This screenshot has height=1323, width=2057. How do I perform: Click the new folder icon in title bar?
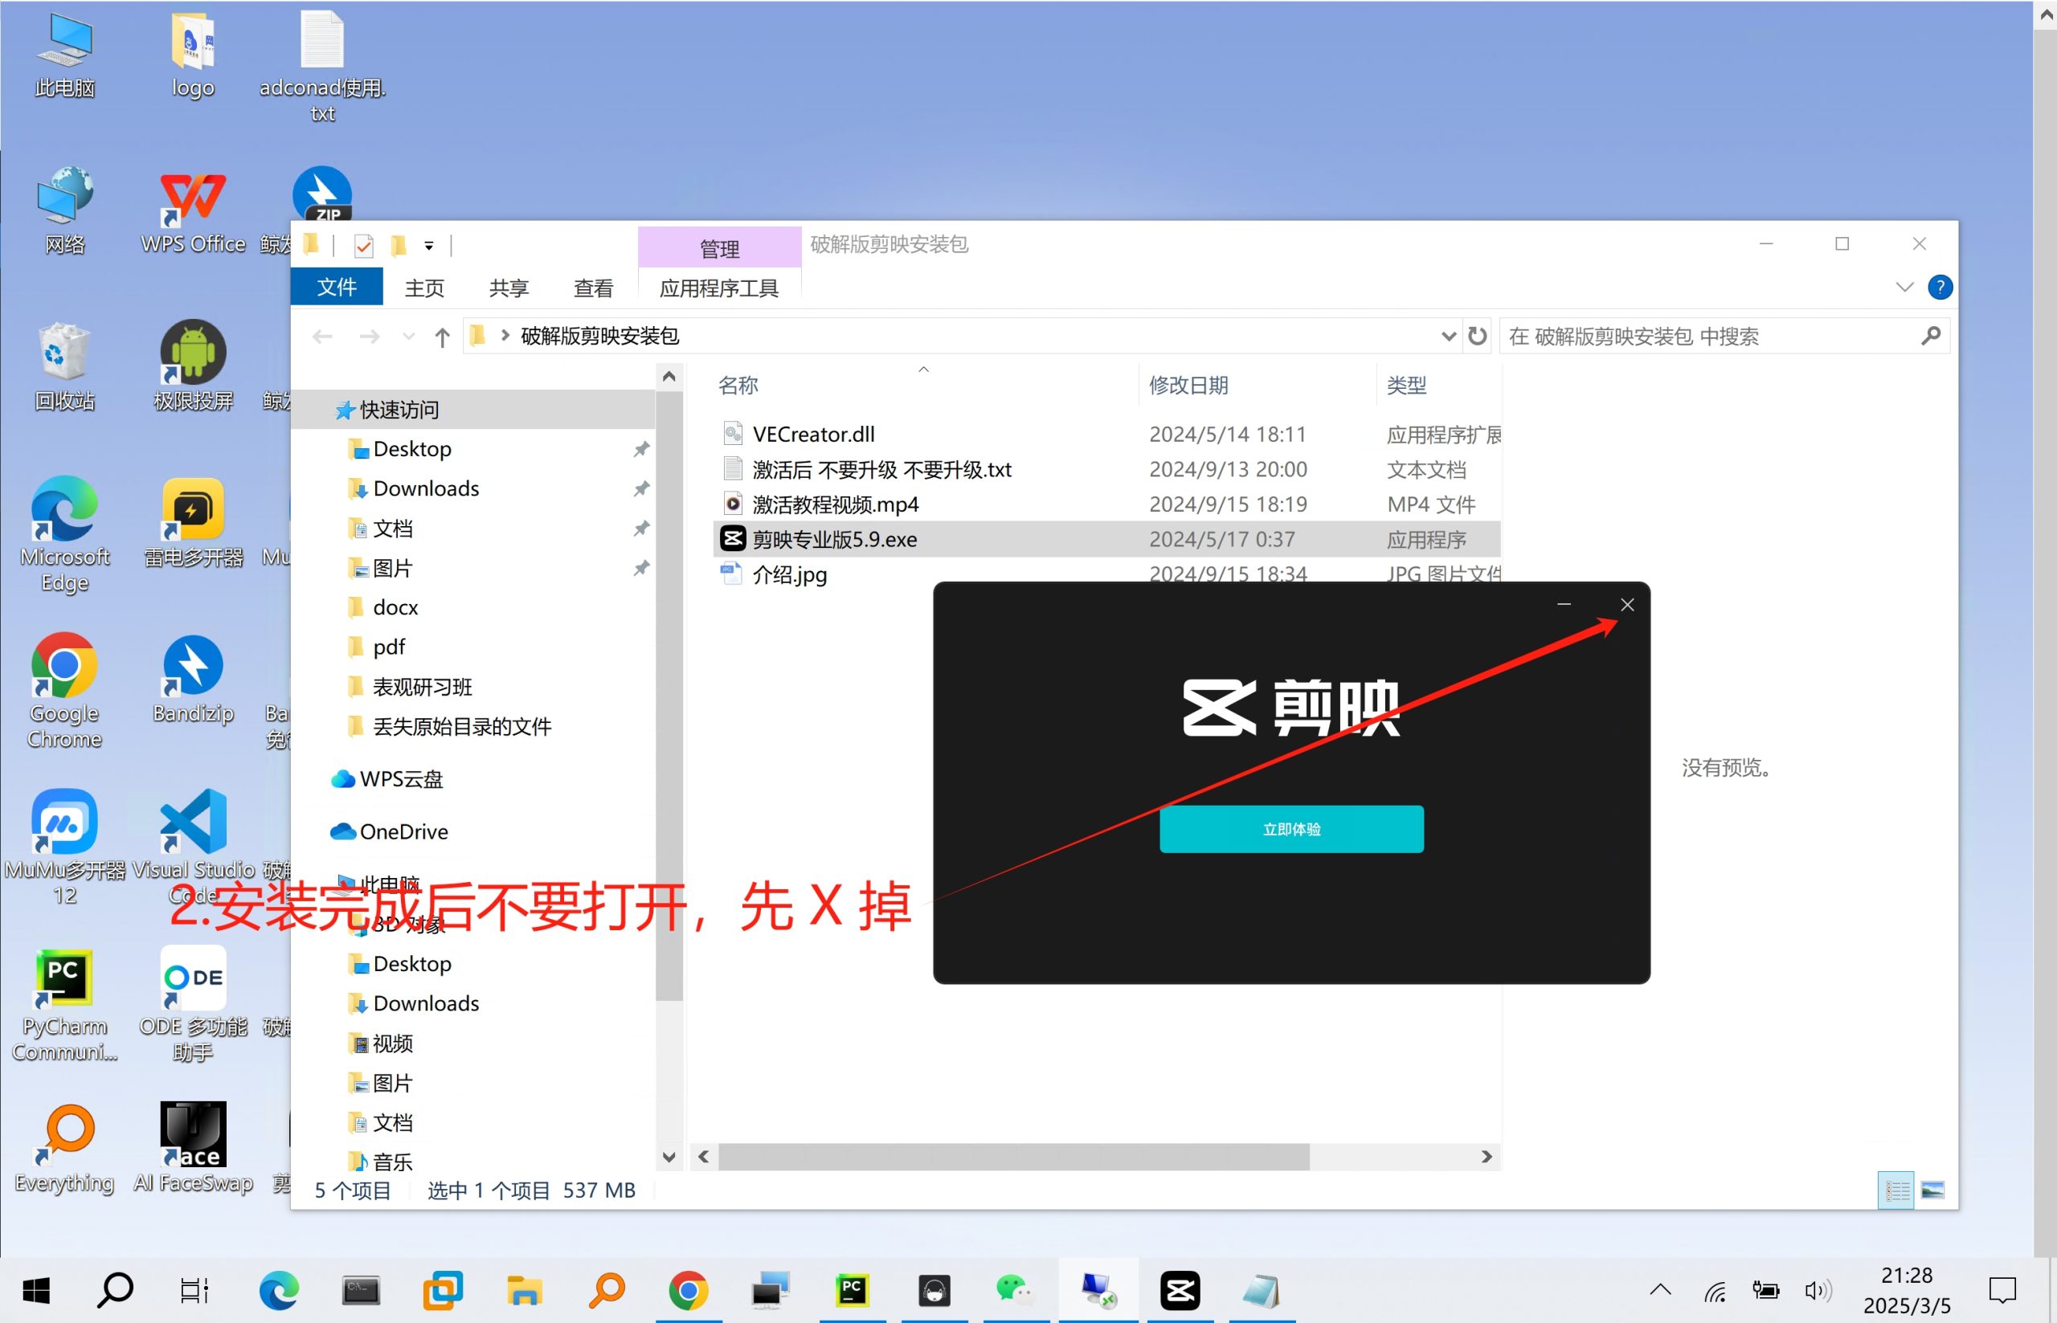398,247
